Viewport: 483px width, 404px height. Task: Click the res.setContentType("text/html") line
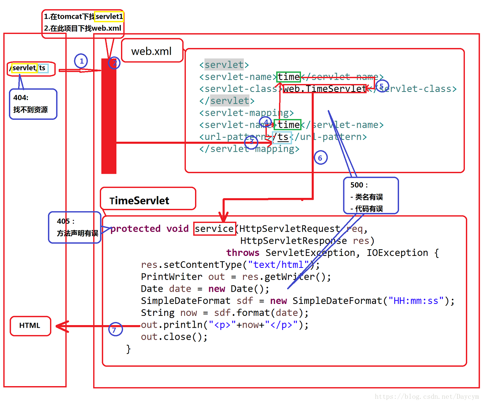click(230, 264)
